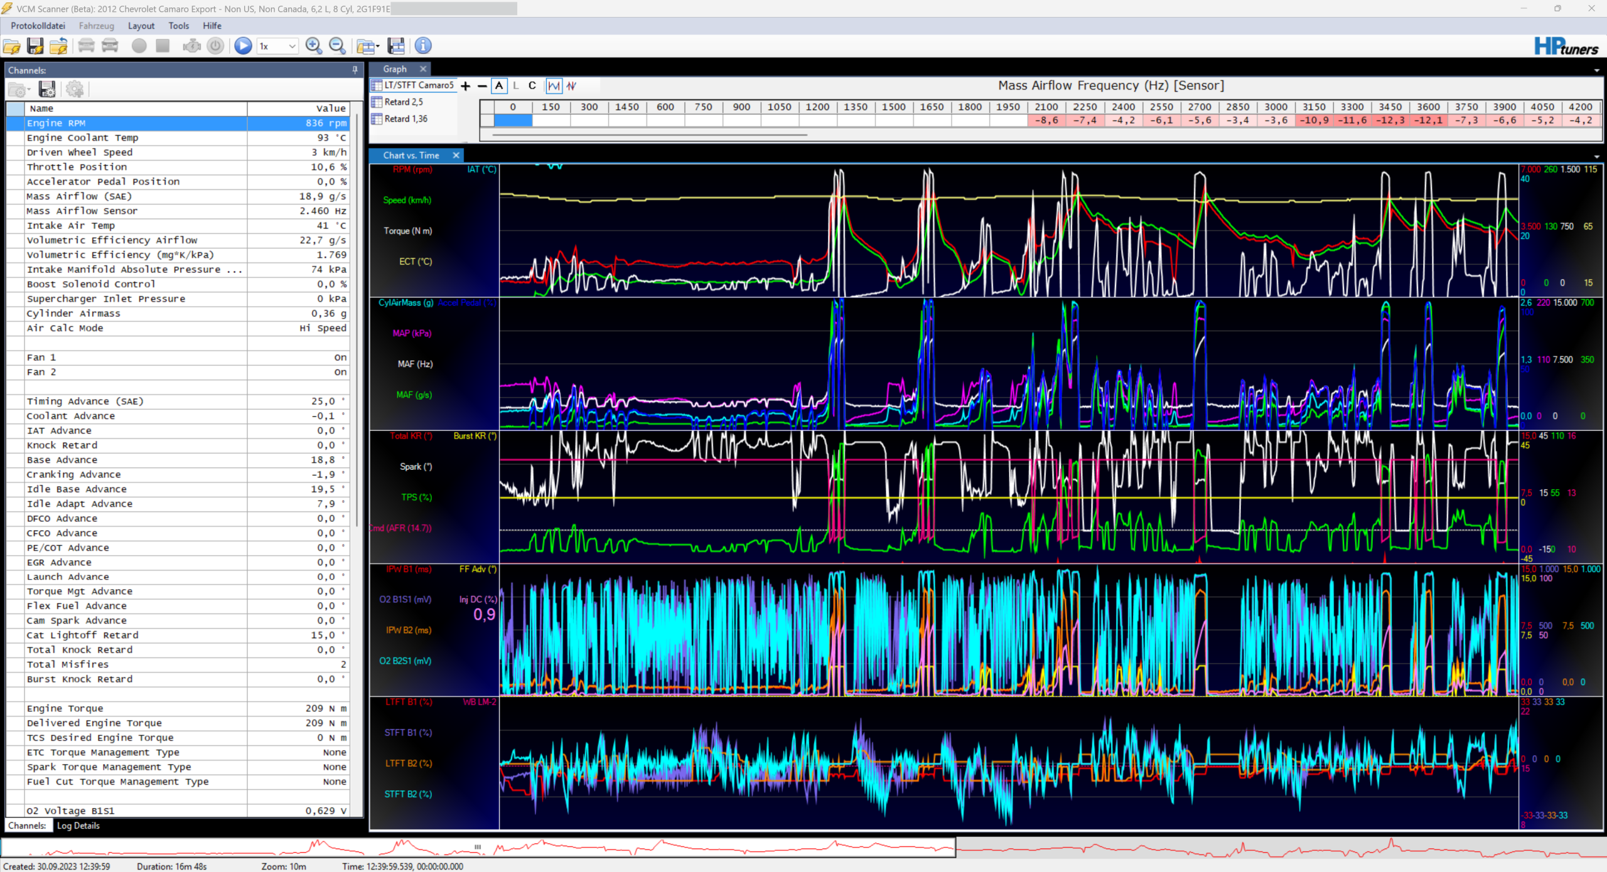Click the Name column header
The height and width of the screenshot is (872, 1607).
tap(136, 109)
